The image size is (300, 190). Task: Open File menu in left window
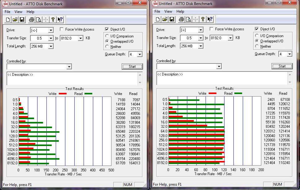coord(7,12)
